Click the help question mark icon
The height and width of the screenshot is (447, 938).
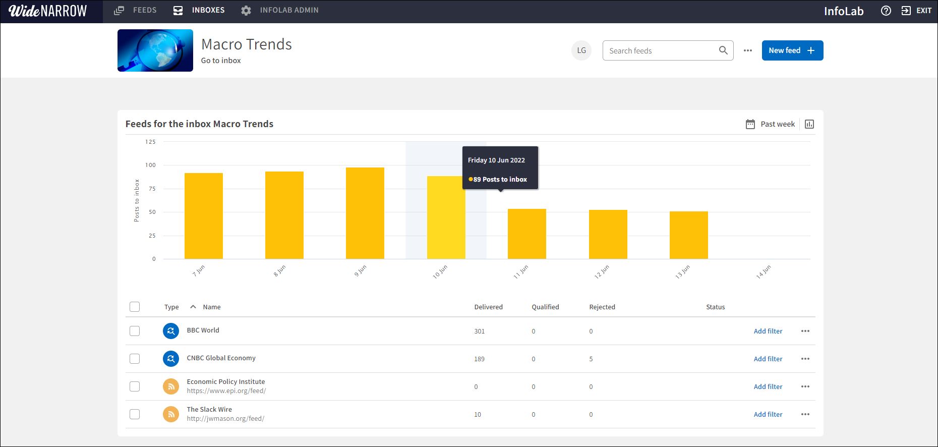(886, 11)
